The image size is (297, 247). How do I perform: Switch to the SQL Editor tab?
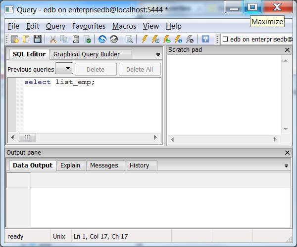pos(29,54)
